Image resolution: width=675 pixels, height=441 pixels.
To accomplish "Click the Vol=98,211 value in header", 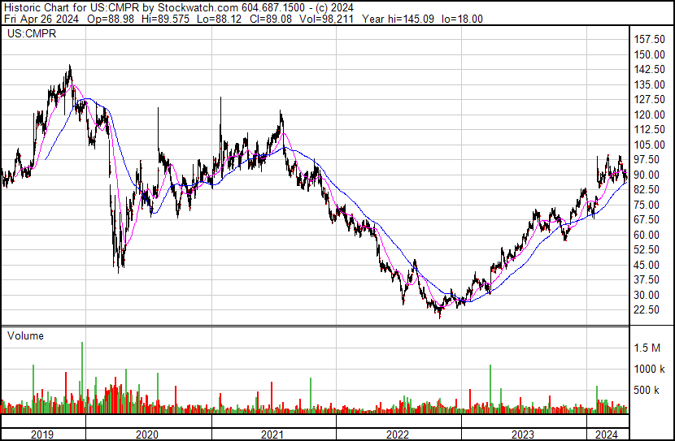I will (x=324, y=19).
